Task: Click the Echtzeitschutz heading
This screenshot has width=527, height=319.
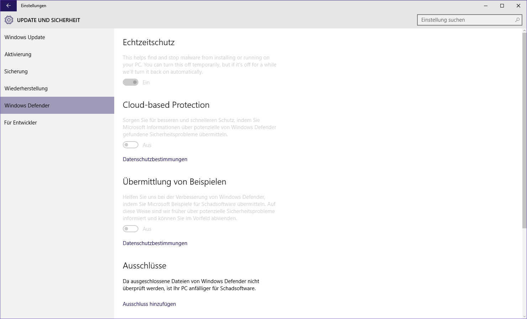Action: tap(149, 42)
